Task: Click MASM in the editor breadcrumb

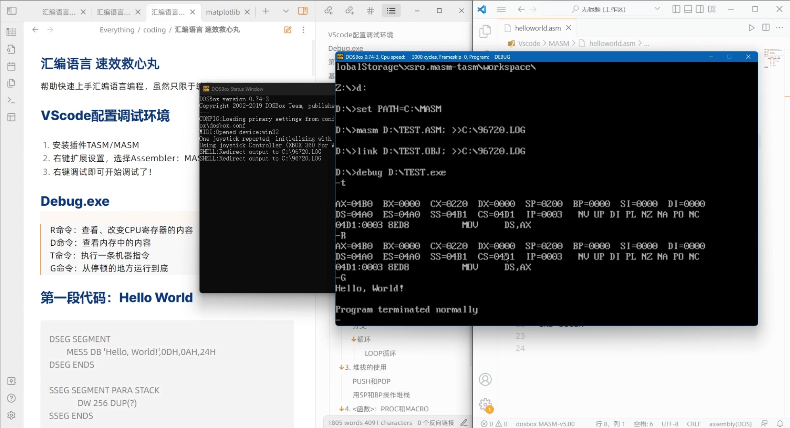Action: 559,44
